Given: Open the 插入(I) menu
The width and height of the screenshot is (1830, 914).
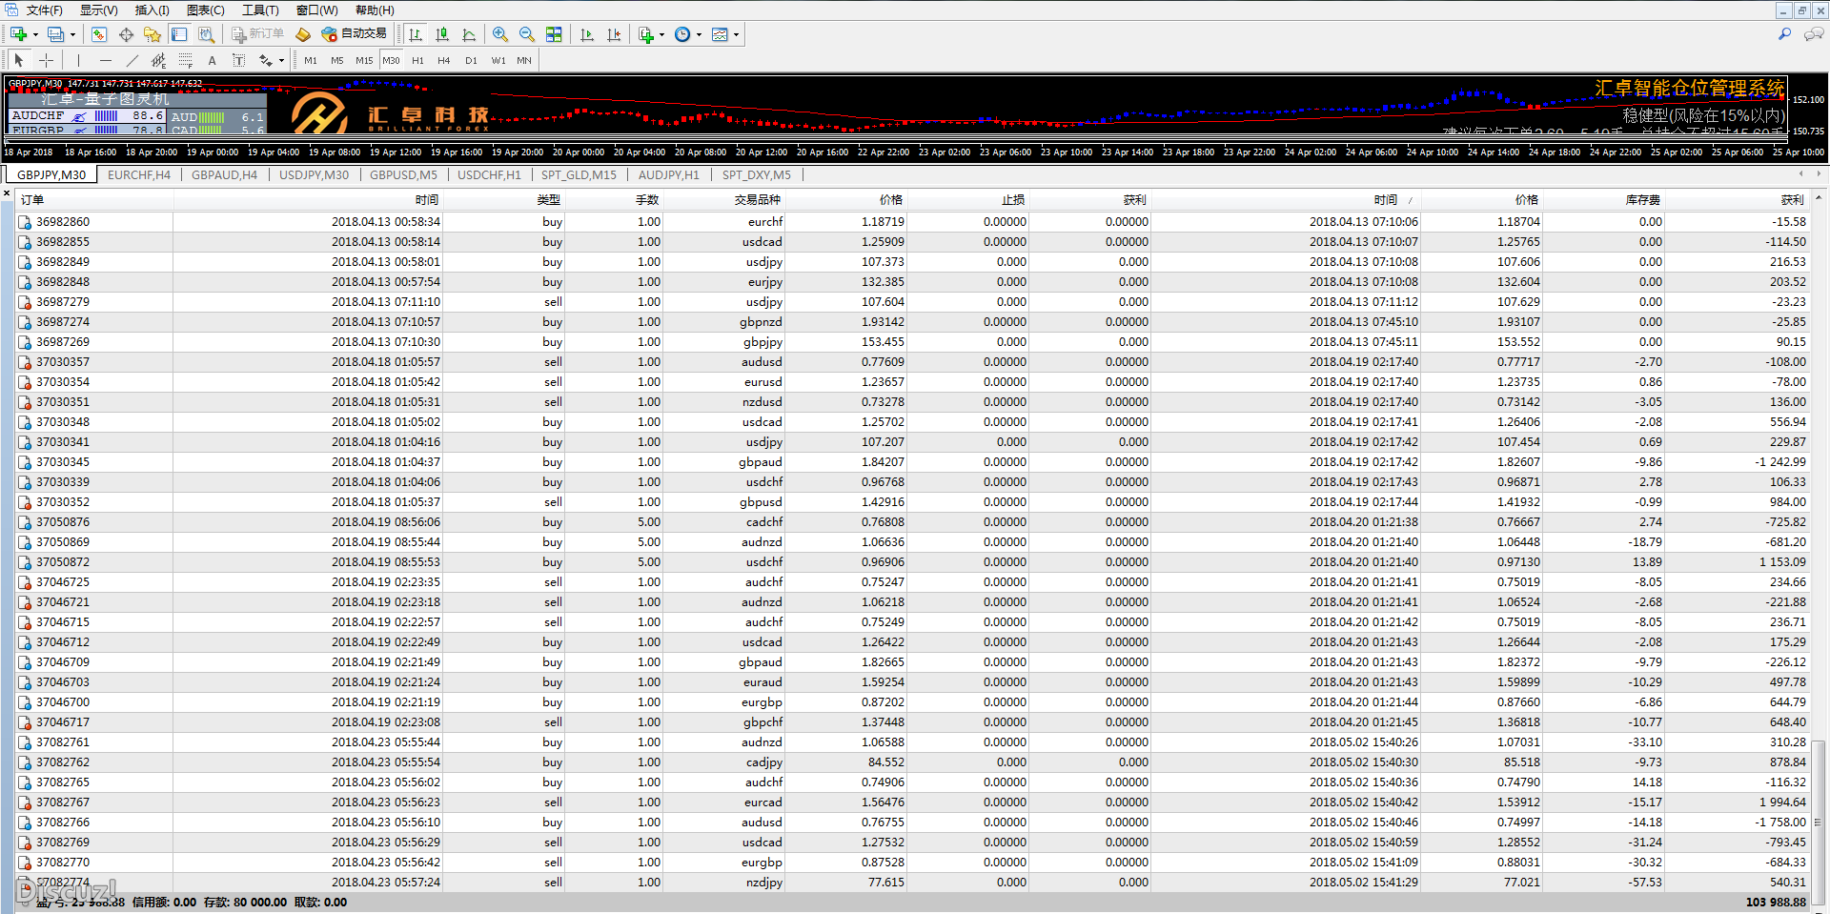Looking at the screenshot, I should coord(152,10).
